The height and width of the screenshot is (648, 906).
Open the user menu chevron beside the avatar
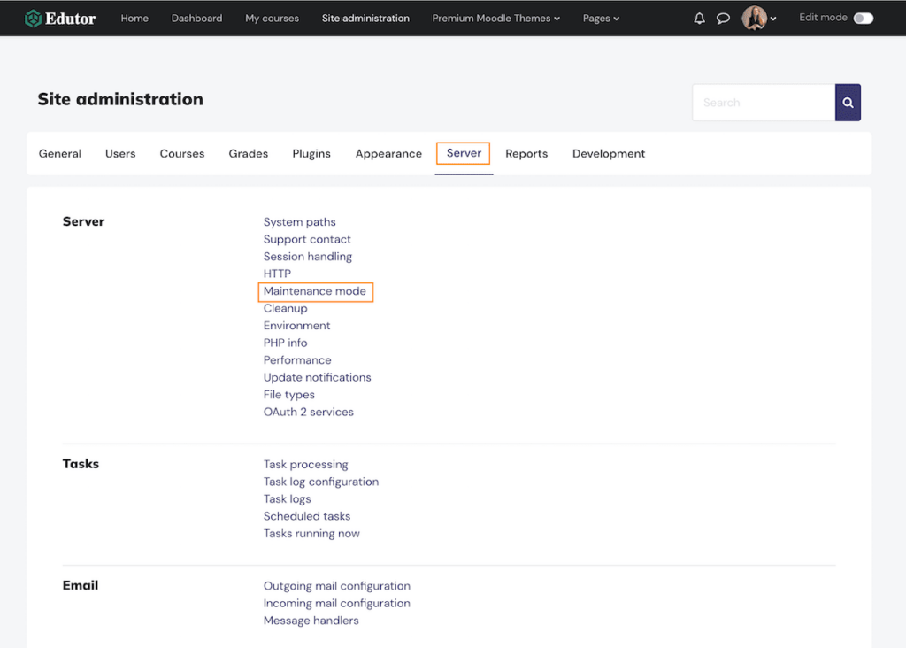point(773,19)
